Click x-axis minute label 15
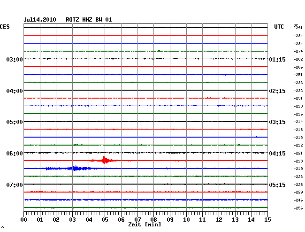This screenshot has height=232, width=305. (267, 220)
